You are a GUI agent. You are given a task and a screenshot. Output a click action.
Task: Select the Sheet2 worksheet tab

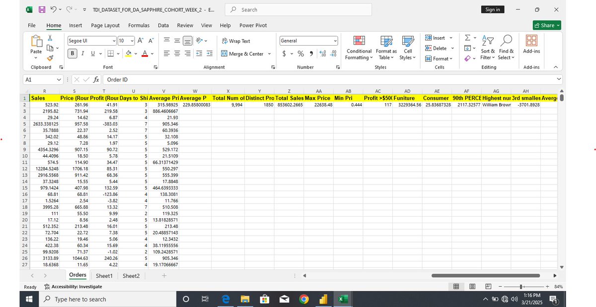pos(131,276)
